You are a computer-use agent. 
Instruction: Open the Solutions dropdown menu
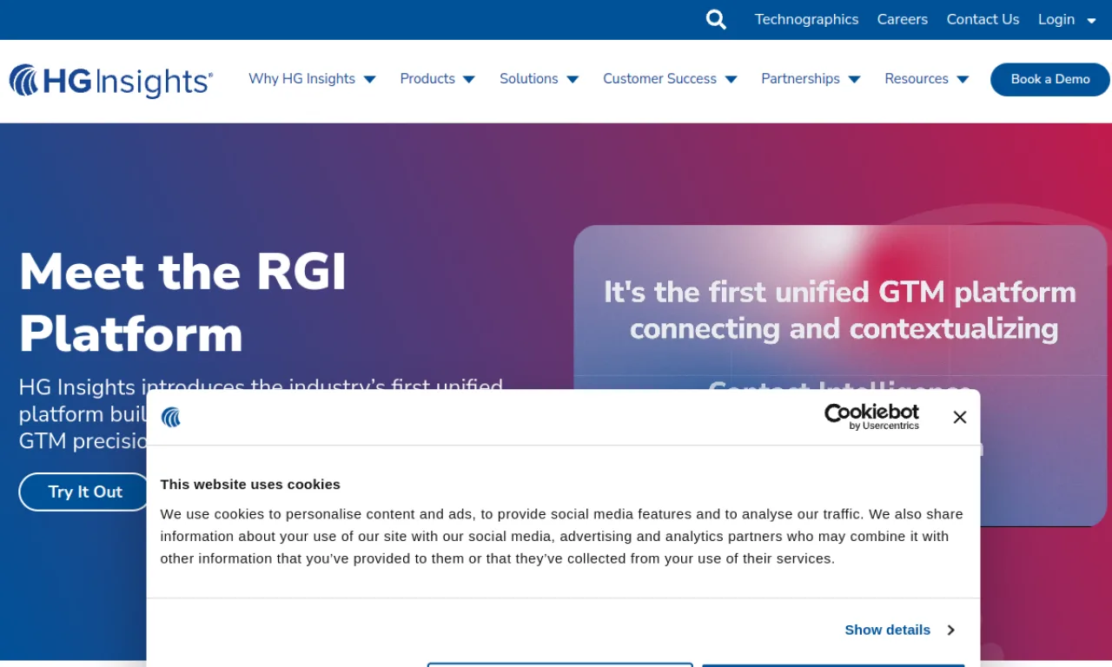click(539, 79)
